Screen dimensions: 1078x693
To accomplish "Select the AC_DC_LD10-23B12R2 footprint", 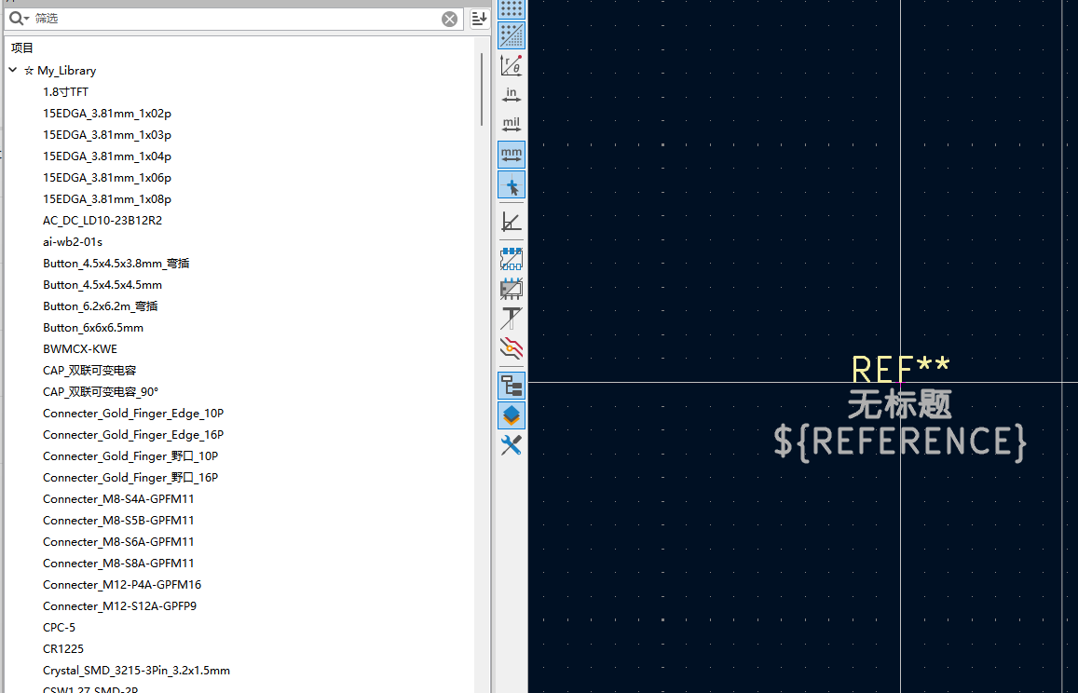I will pos(102,221).
